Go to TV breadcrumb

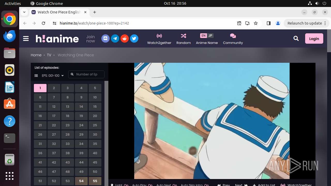click(x=49, y=55)
